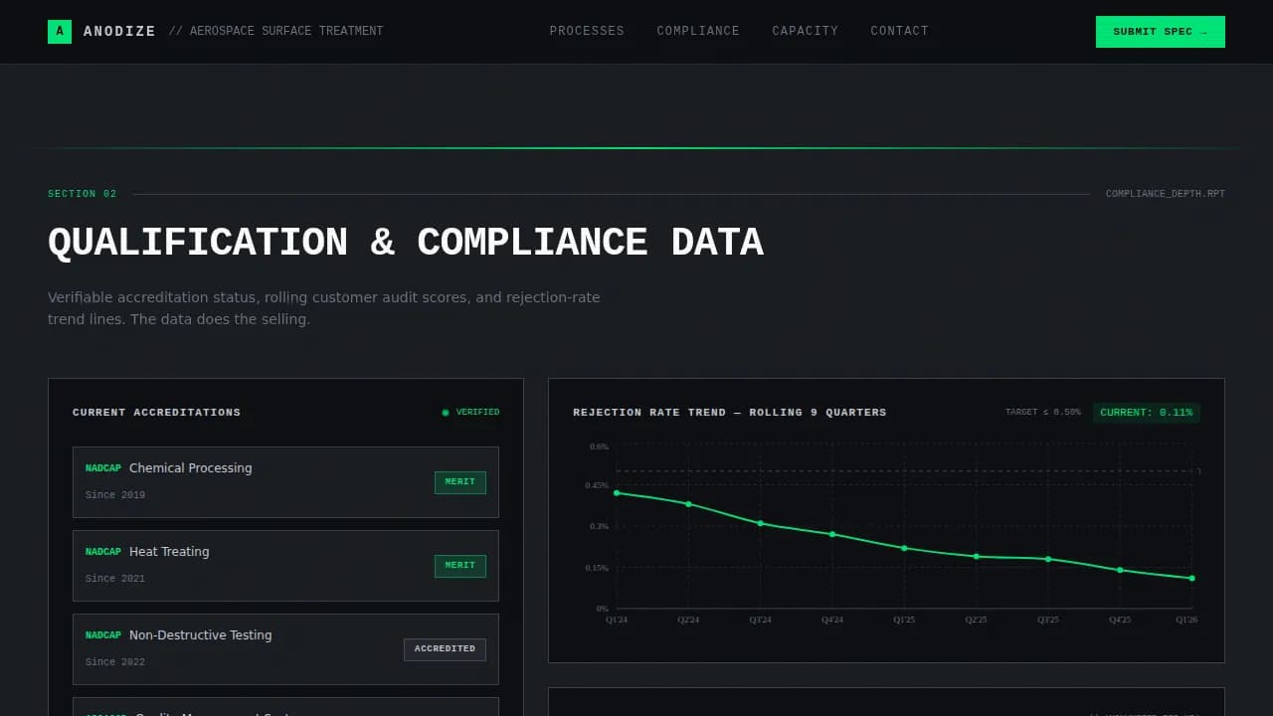The image size is (1273, 716).
Task: Click the Q2'24 x-axis label
Action: click(688, 620)
